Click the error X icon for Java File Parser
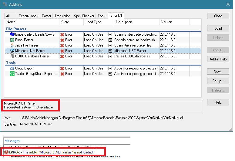 (62, 45)
